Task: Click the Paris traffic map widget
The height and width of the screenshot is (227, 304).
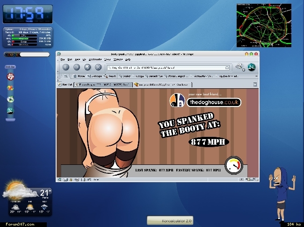Action: click(264, 25)
